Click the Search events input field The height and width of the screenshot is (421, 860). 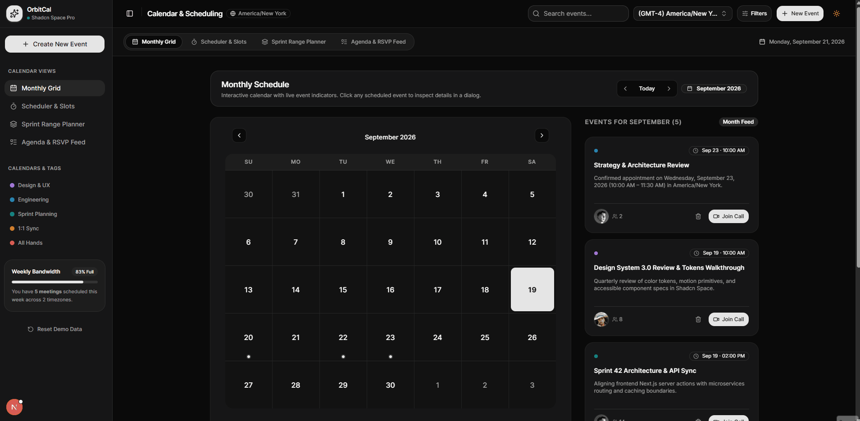point(578,13)
